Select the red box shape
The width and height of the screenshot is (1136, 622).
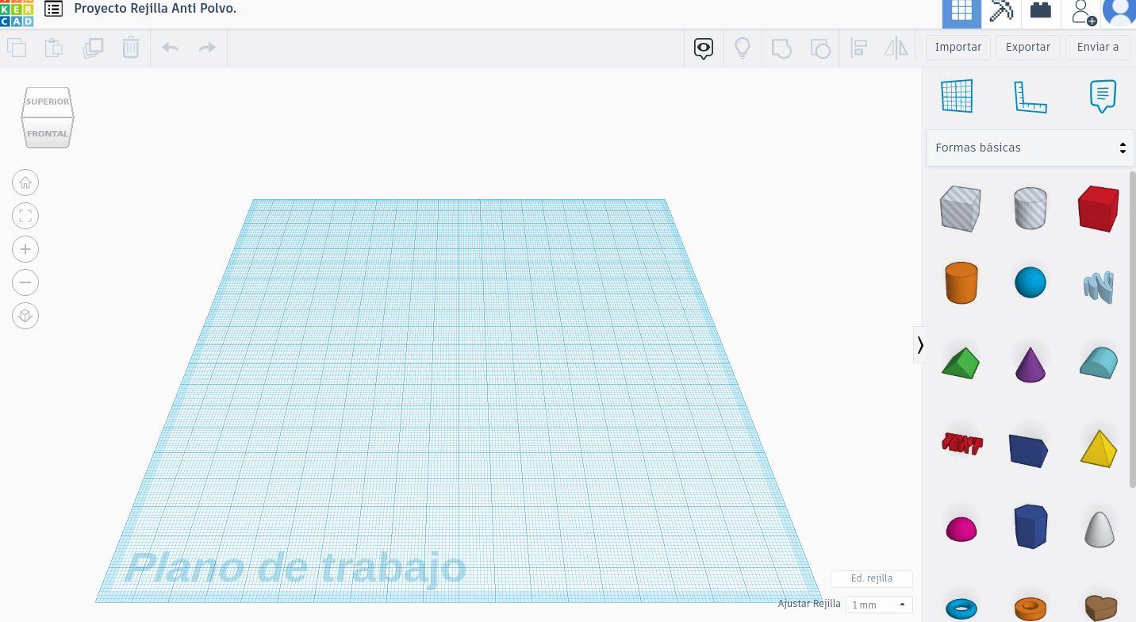pos(1098,209)
